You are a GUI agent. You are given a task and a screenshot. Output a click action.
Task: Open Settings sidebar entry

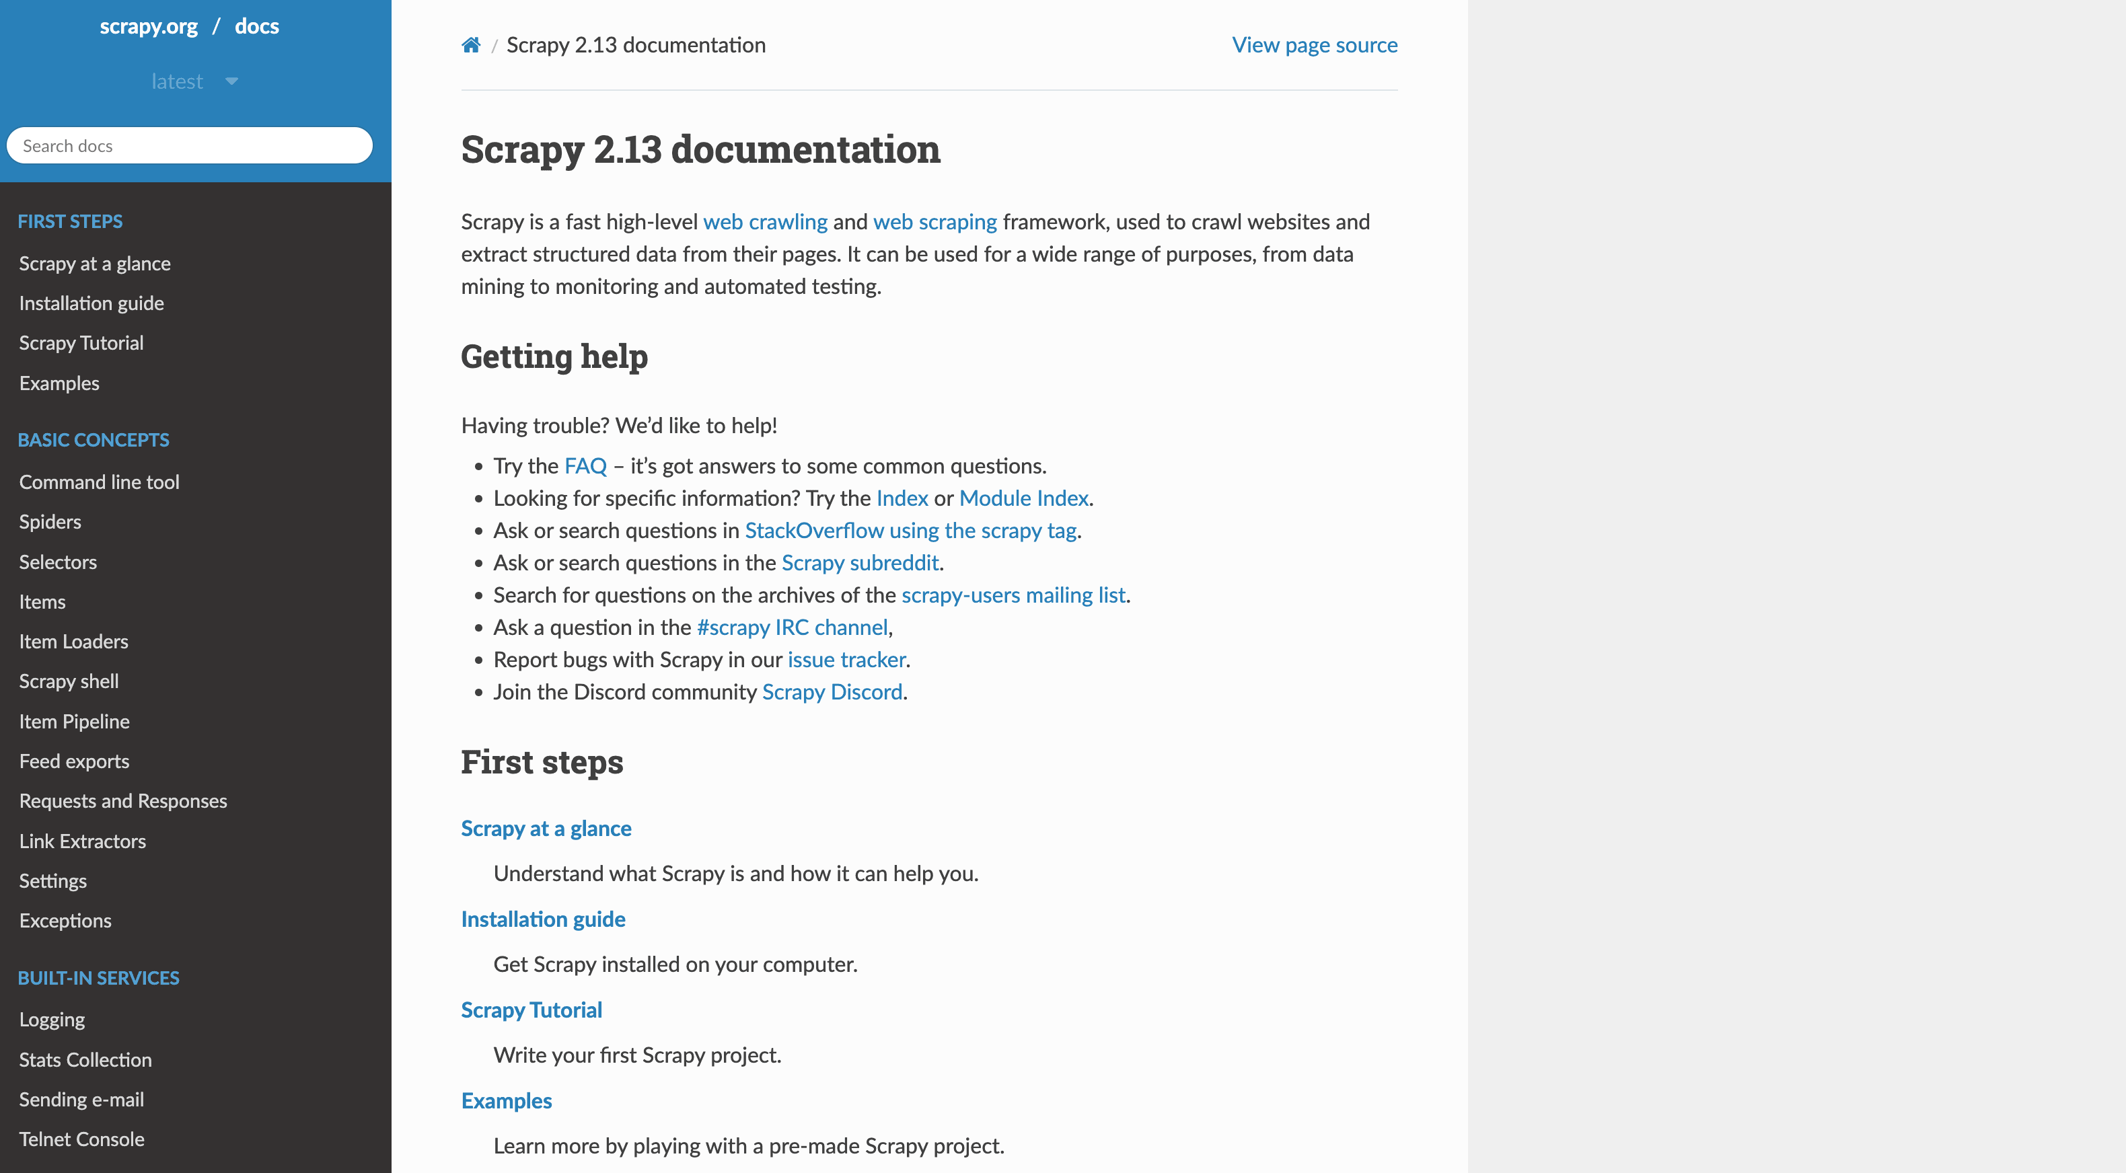point(53,880)
